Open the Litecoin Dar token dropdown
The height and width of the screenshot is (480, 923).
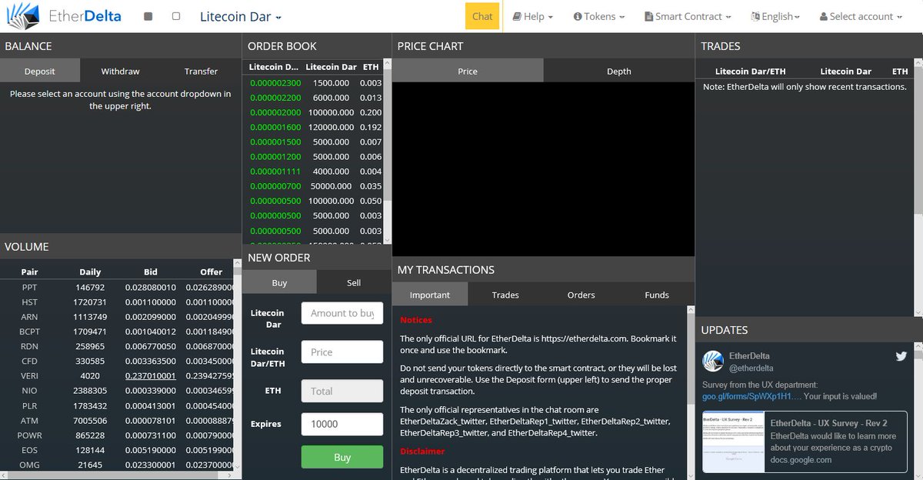coord(241,16)
